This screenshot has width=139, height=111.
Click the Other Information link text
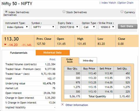(x=77, y=105)
